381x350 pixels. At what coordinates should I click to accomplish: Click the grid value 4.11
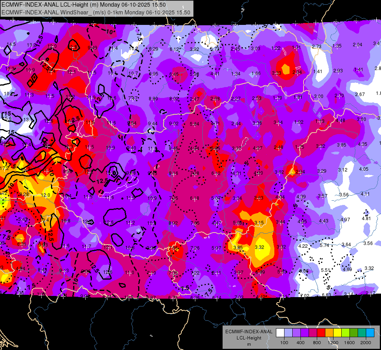coord(365,194)
